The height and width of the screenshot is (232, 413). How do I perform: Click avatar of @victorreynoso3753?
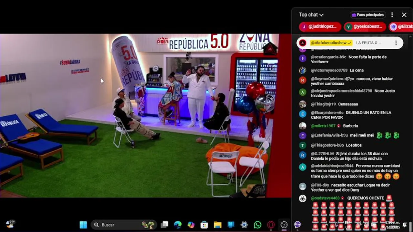302,70
